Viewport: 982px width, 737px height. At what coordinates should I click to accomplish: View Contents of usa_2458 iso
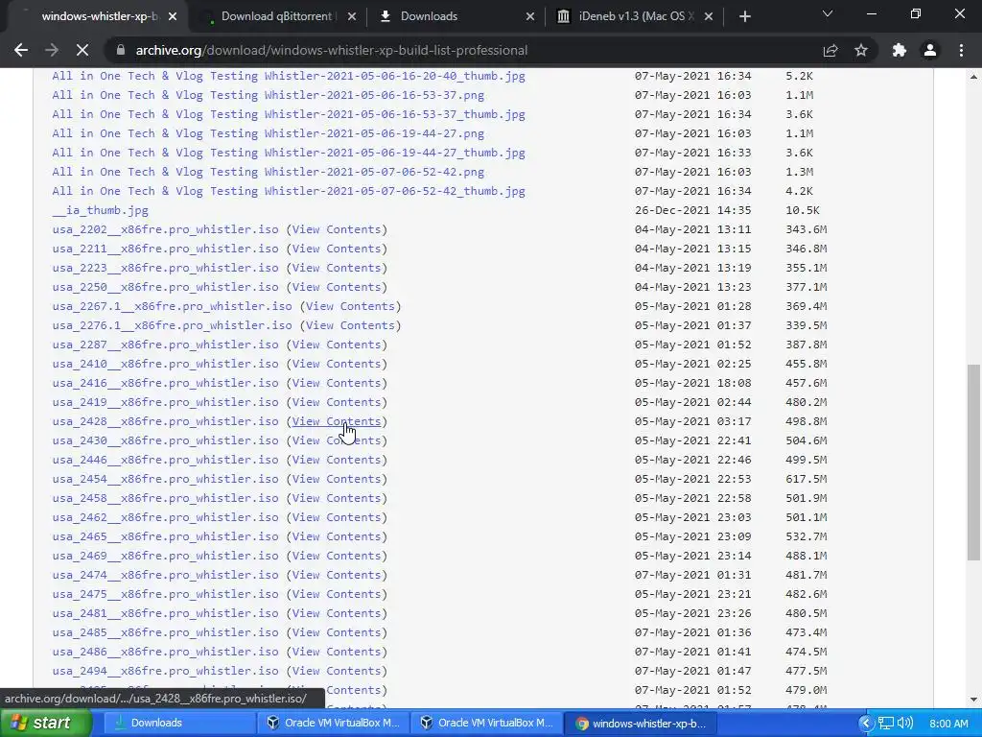point(337,498)
